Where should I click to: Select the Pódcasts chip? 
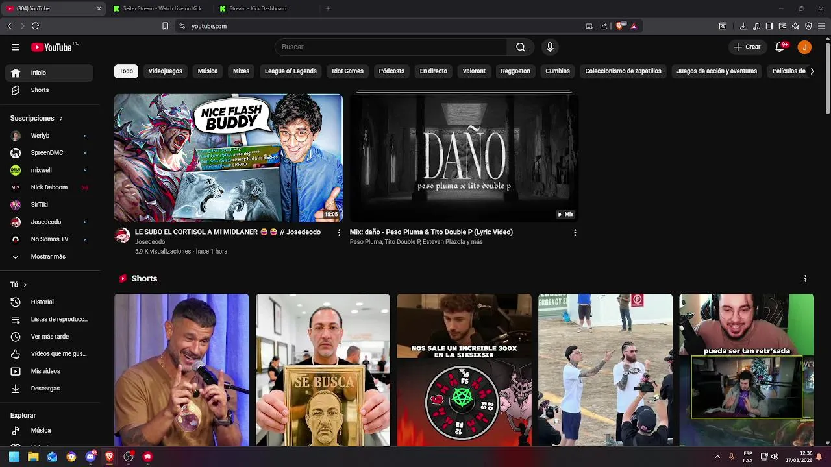pos(391,71)
